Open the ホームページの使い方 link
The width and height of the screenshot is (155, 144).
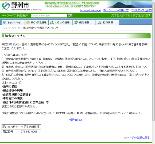(116, 10)
